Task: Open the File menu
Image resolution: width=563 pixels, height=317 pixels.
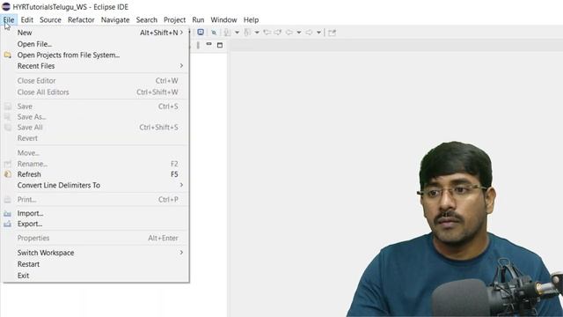Action: click(x=9, y=19)
